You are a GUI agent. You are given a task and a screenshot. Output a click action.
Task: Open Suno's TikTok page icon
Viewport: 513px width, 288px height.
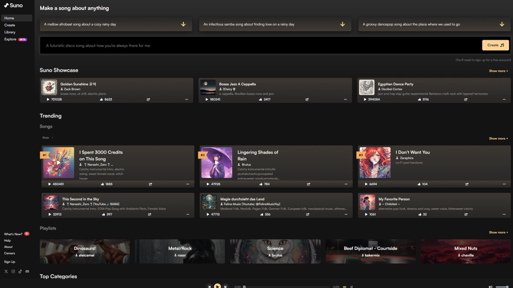[x=20, y=271]
